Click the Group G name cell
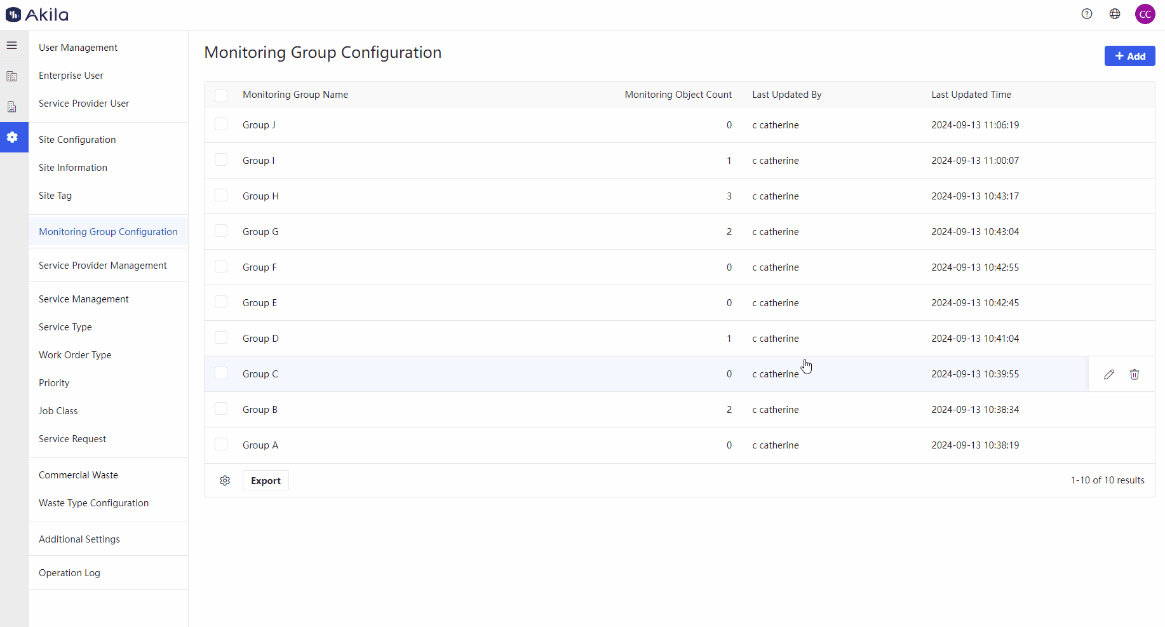 [x=260, y=232]
